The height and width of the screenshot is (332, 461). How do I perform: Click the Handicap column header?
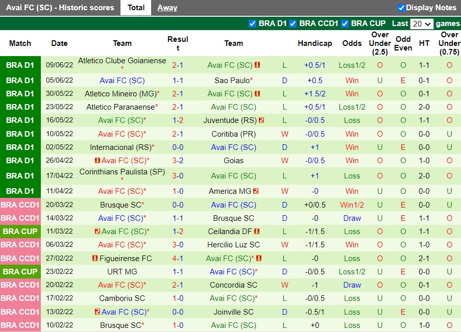(315, 43)
